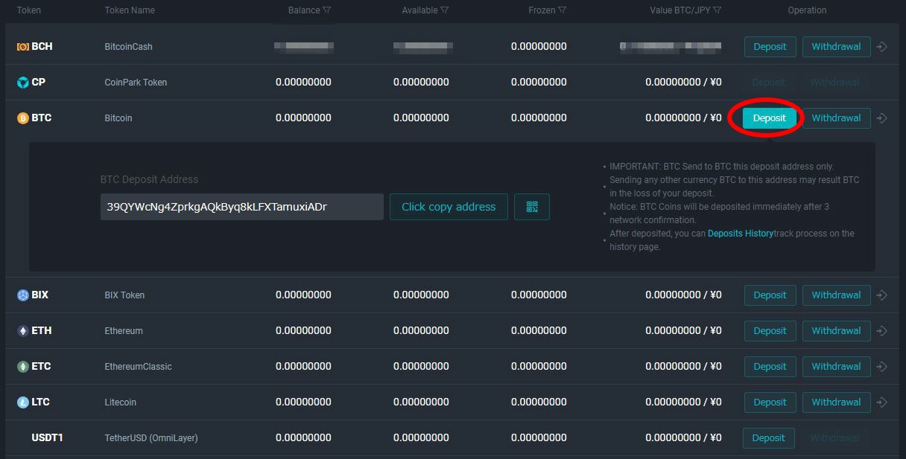Image resolution: width=906 pixels, height=459 pixels.
Task: Sort by the Available column icon
Action: (445, 10)
